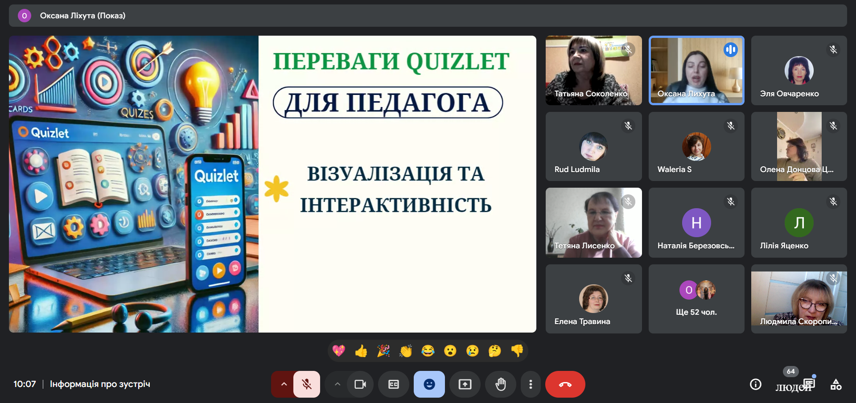Open activities panel
Image resolution: width=856 pixels, height=403 pixels.
[x=836, y=384]
